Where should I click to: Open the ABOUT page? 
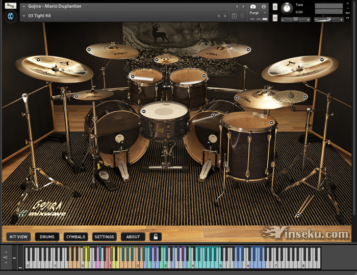[x=133, y=237]
